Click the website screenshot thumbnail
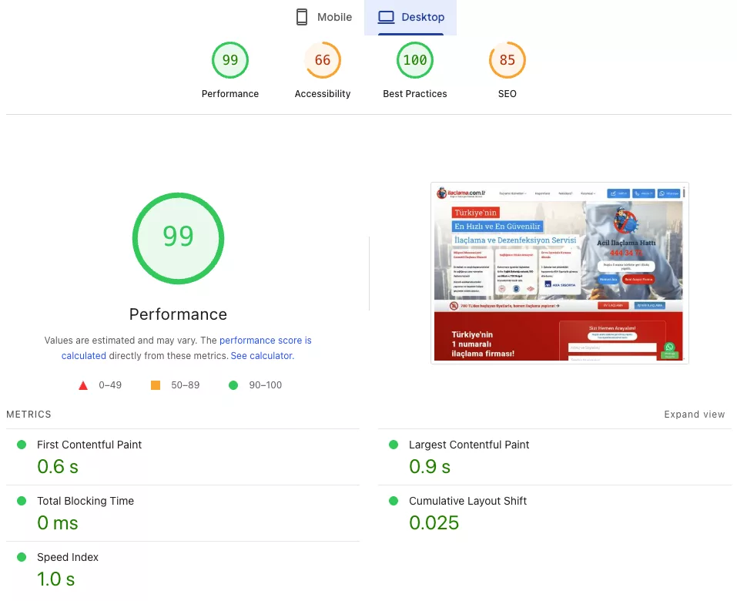The height and width of the screenshot is (601, 737). [559, 273]
